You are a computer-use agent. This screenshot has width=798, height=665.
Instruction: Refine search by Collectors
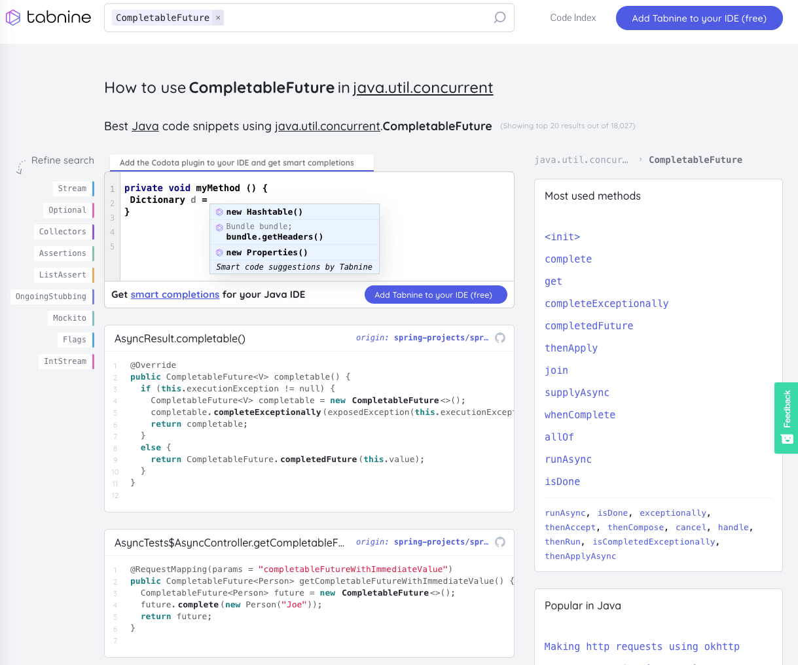click(x=63, y=232)
